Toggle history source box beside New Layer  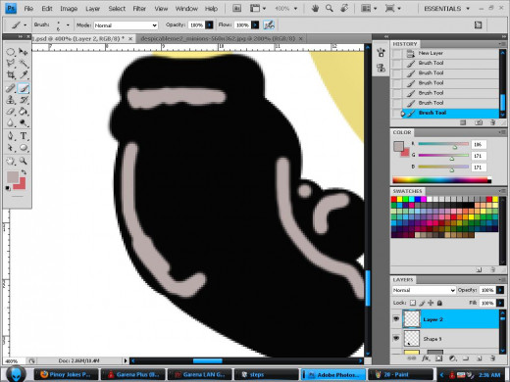[397, 53]
